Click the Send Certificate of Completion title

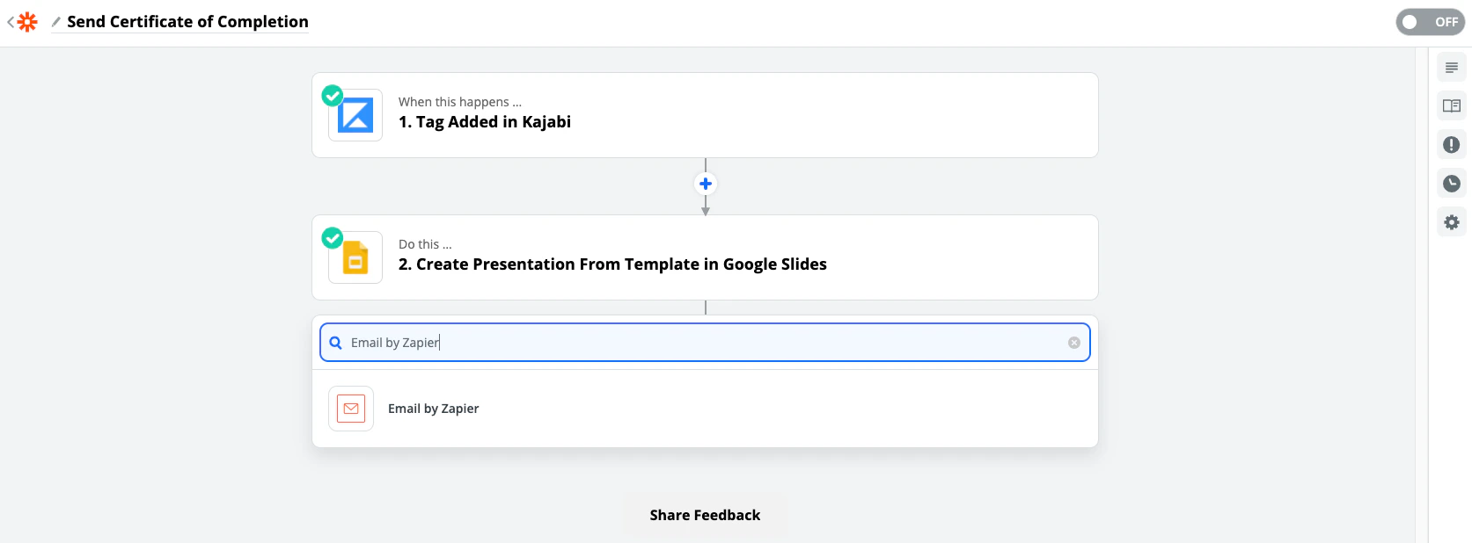pyautogui.click(x=187, y=22)
